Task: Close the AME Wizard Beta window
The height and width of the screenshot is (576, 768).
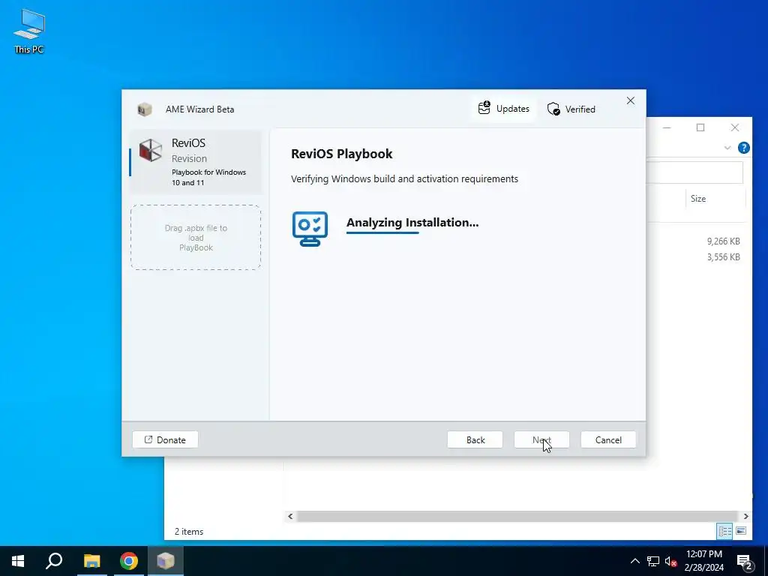Action: 630,101
